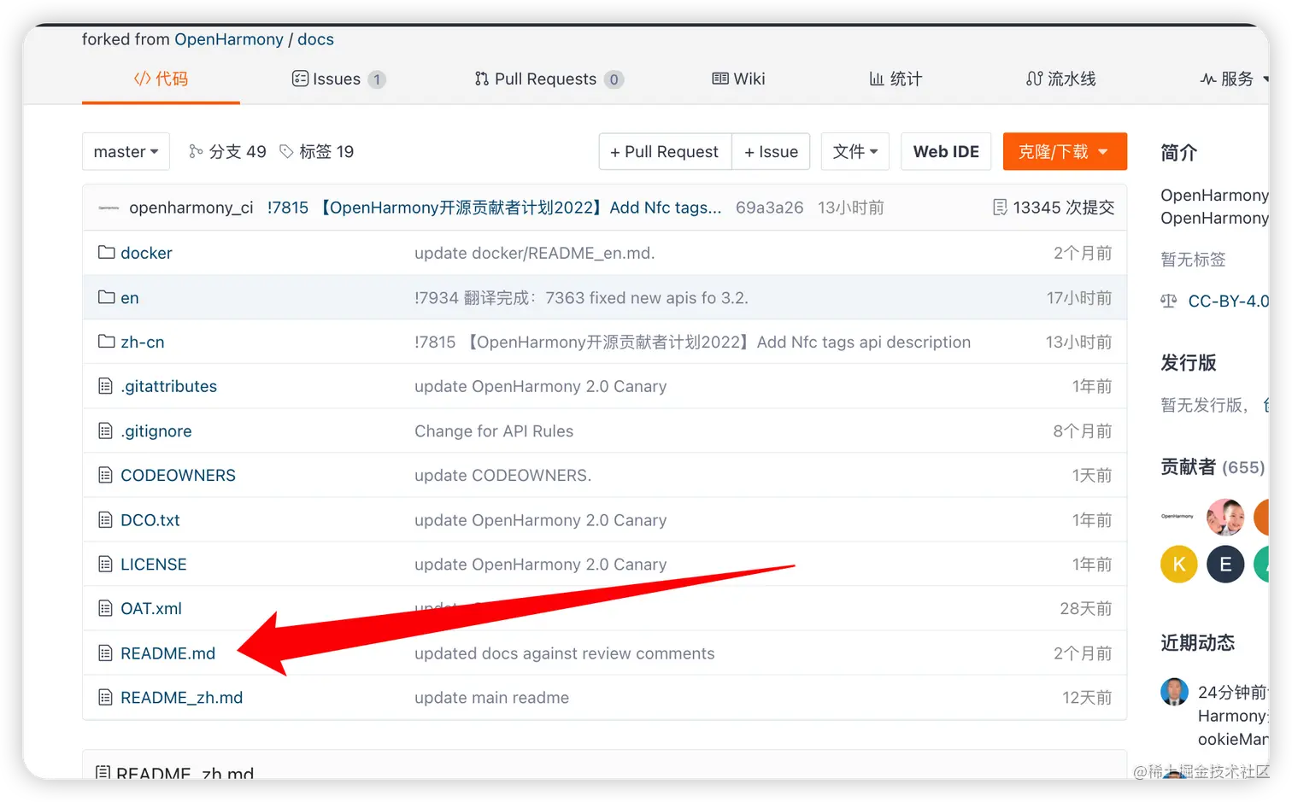The image size is (1292, 802).
Task: Switch to the 代码 tab
Action: click(161, 79)
